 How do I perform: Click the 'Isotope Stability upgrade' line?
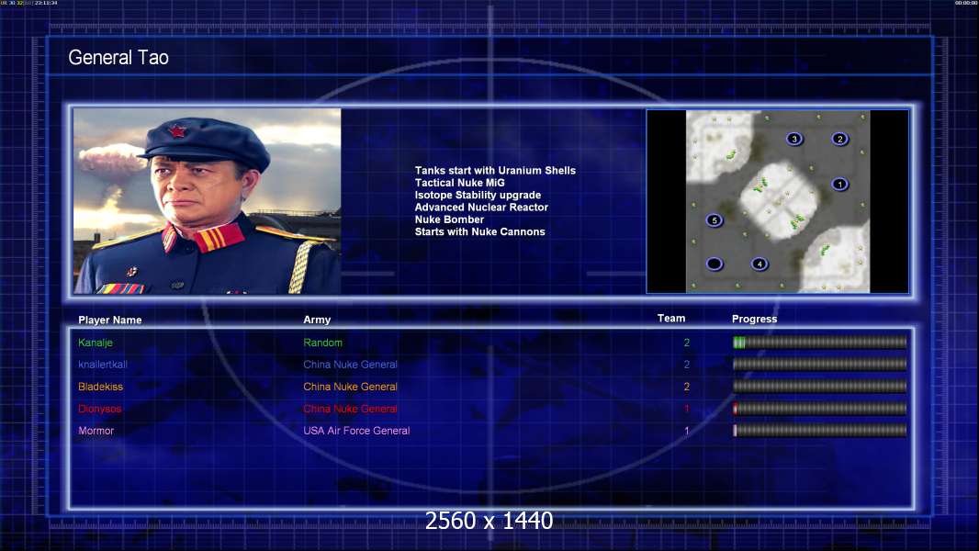478,195
